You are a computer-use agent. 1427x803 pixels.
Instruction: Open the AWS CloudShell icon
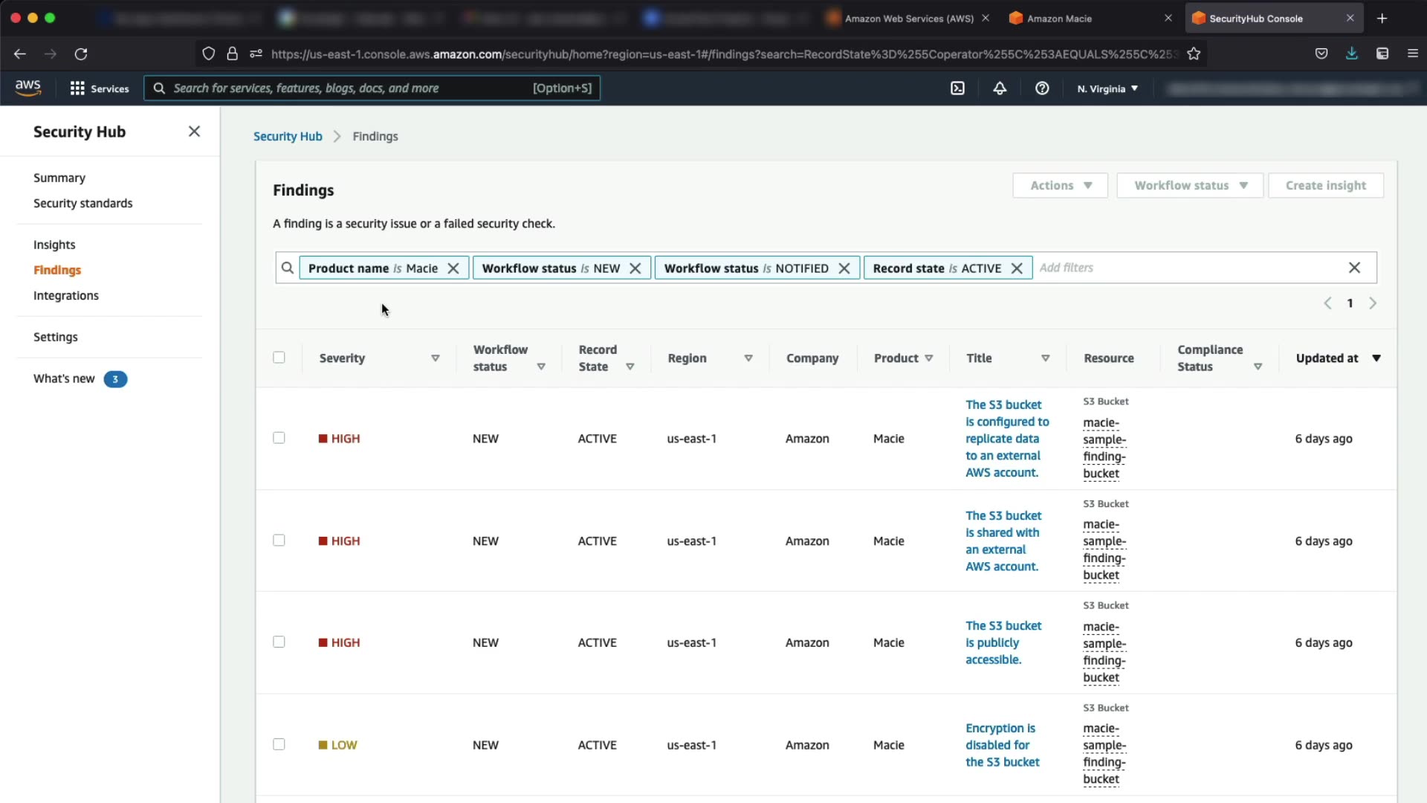[957, 88]
